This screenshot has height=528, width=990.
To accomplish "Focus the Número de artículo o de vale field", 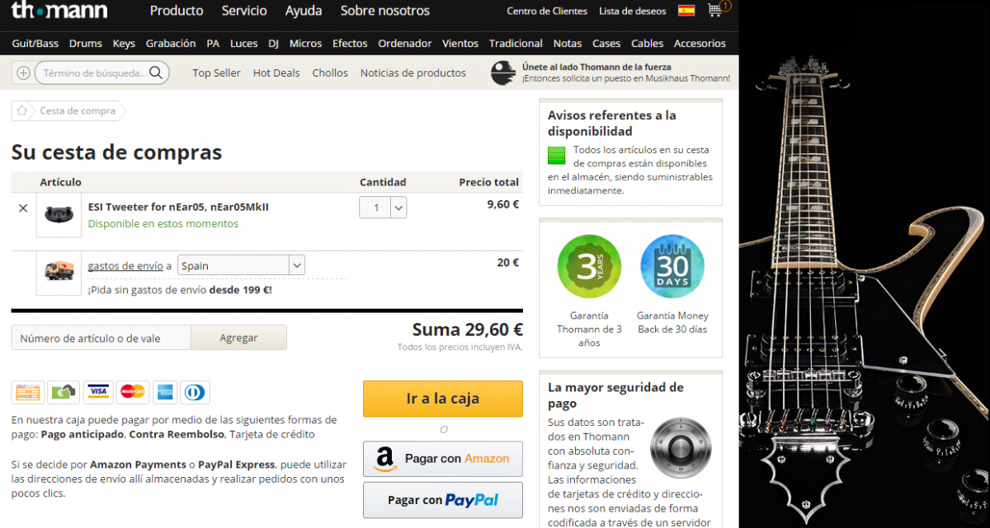I will [x=101, y=338].
